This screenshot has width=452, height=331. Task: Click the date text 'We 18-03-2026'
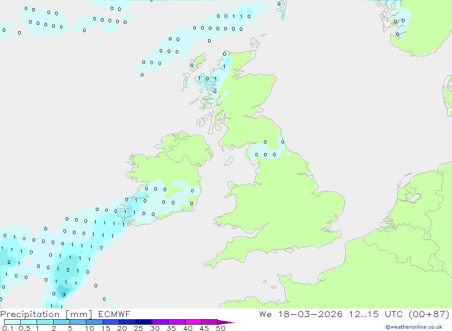pyautogui.click(x=301, y=314)
